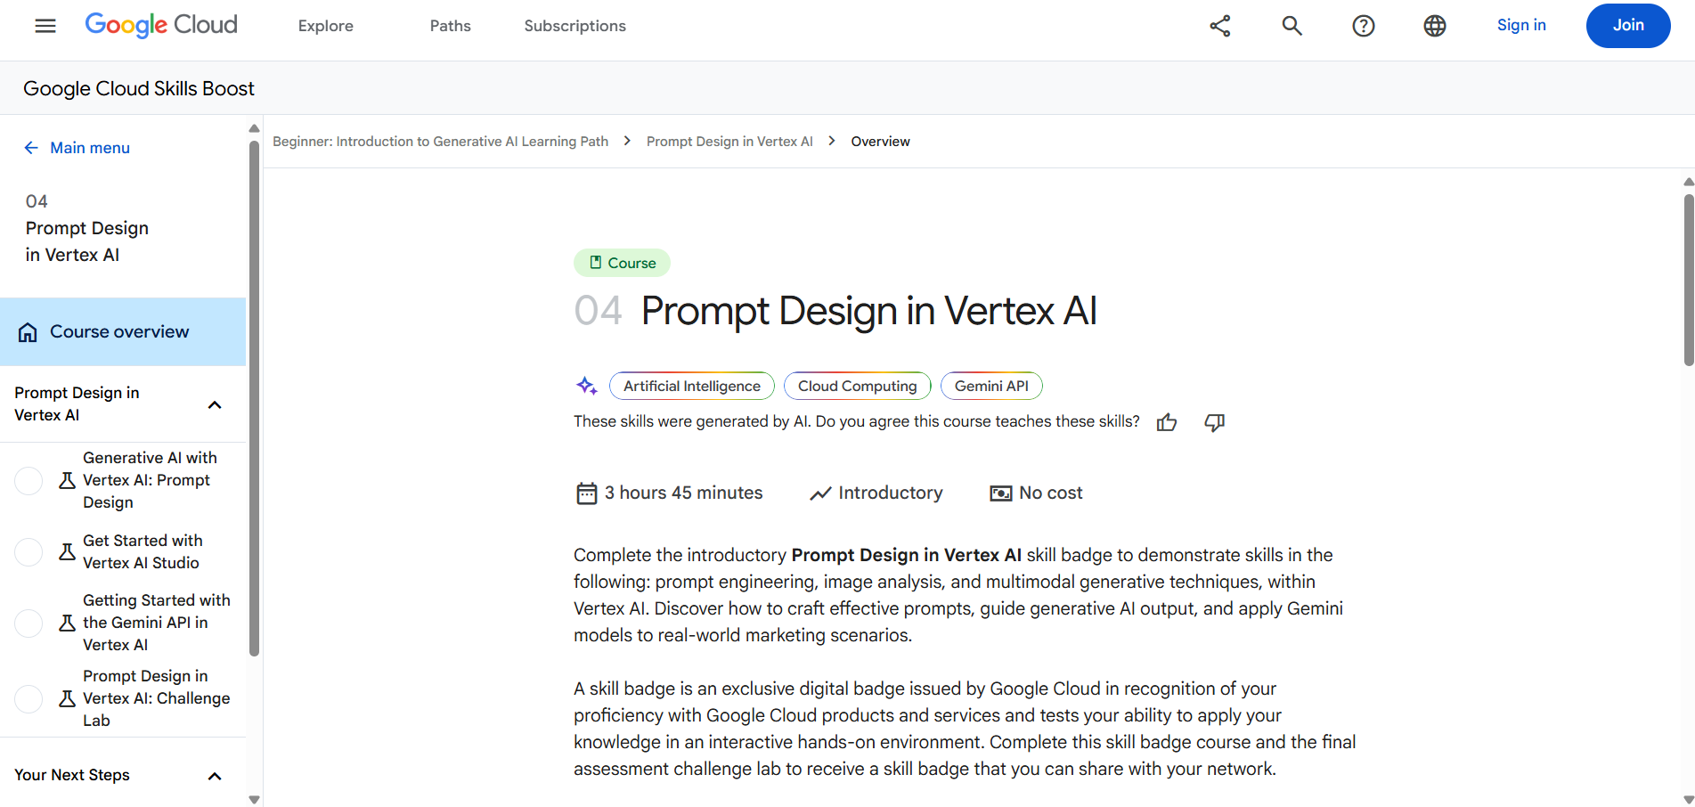Click the share icon in header
This screenshot has height=807, width=1695.
pos(1220,26)
